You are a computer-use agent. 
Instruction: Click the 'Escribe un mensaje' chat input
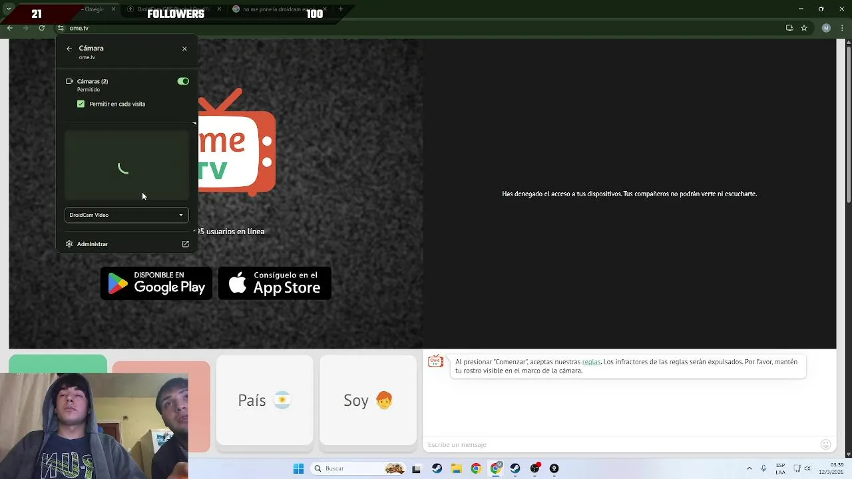coord(619,444)
